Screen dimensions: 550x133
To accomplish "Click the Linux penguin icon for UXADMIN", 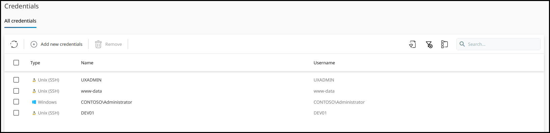I will 34,80.
